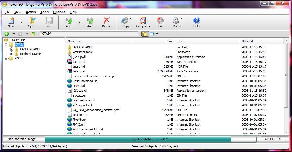Viewport: 292px width, 152px height.
Task: Select Europe_videoeditor_readme.pdf file
Action: pyautogui.click(x=94, y=76)
